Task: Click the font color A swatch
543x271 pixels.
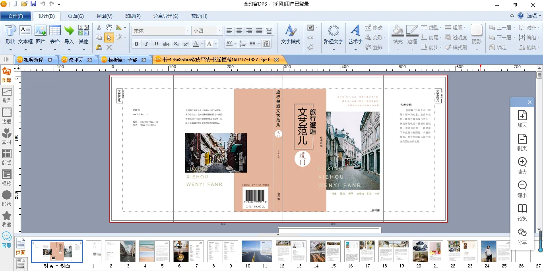Action: [x=196, y=44]
